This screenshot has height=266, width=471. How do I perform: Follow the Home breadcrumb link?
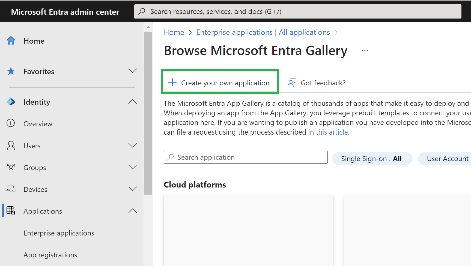[x=174, y=32]
